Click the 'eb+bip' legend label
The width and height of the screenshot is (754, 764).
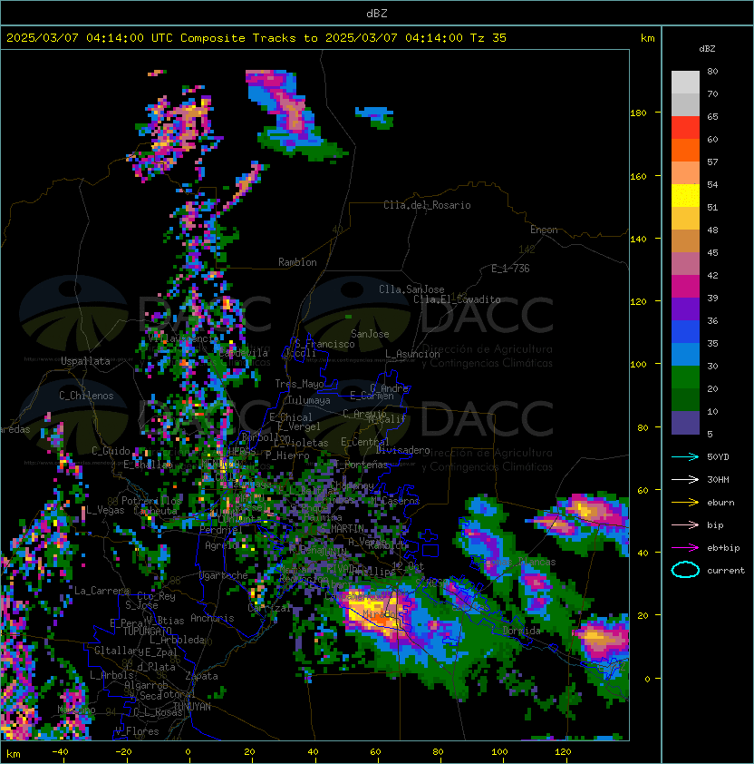[723, 548]
